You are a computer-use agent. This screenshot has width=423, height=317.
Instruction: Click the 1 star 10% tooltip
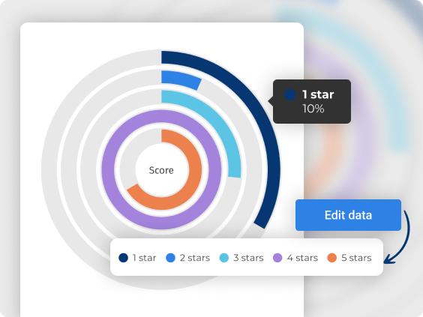pos(311,102)
